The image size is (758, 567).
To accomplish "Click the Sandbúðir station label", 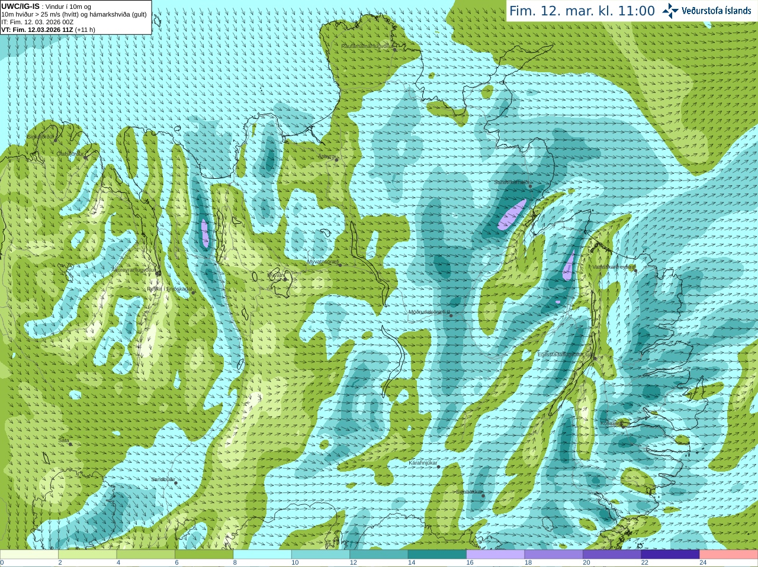I will coord(163,479).
